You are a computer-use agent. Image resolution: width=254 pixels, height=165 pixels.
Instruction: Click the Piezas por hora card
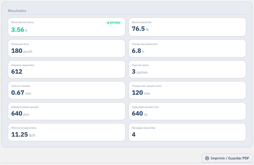tap(67, 48)
